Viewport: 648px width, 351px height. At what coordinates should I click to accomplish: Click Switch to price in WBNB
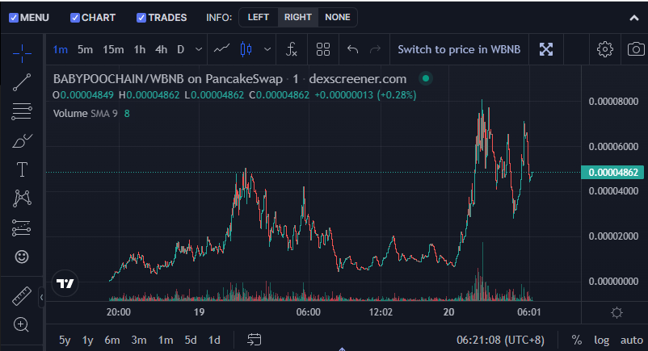coord(459,49)
